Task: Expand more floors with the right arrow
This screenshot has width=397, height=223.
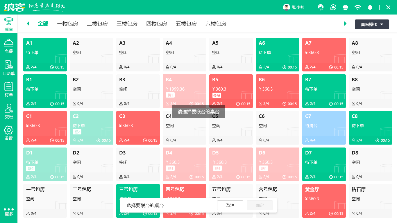Action: pos(345,24)
